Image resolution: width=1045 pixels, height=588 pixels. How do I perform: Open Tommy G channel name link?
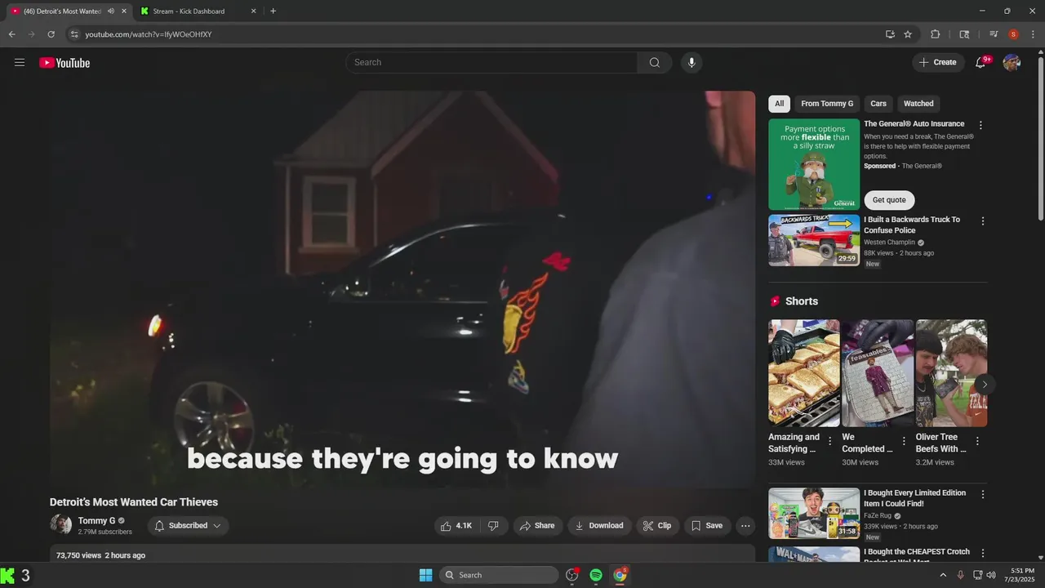(96, 521)
